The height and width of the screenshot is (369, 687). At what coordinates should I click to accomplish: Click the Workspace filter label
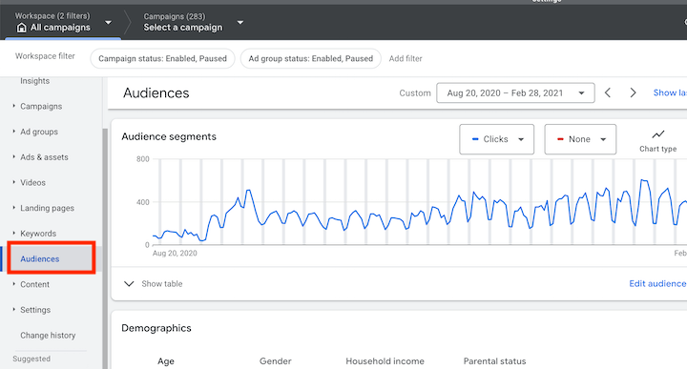45,56
